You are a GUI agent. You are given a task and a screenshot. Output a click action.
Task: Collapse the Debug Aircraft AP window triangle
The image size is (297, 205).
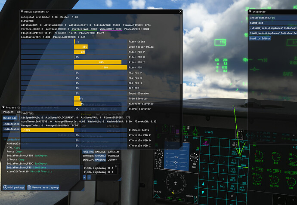click(22, 12)
